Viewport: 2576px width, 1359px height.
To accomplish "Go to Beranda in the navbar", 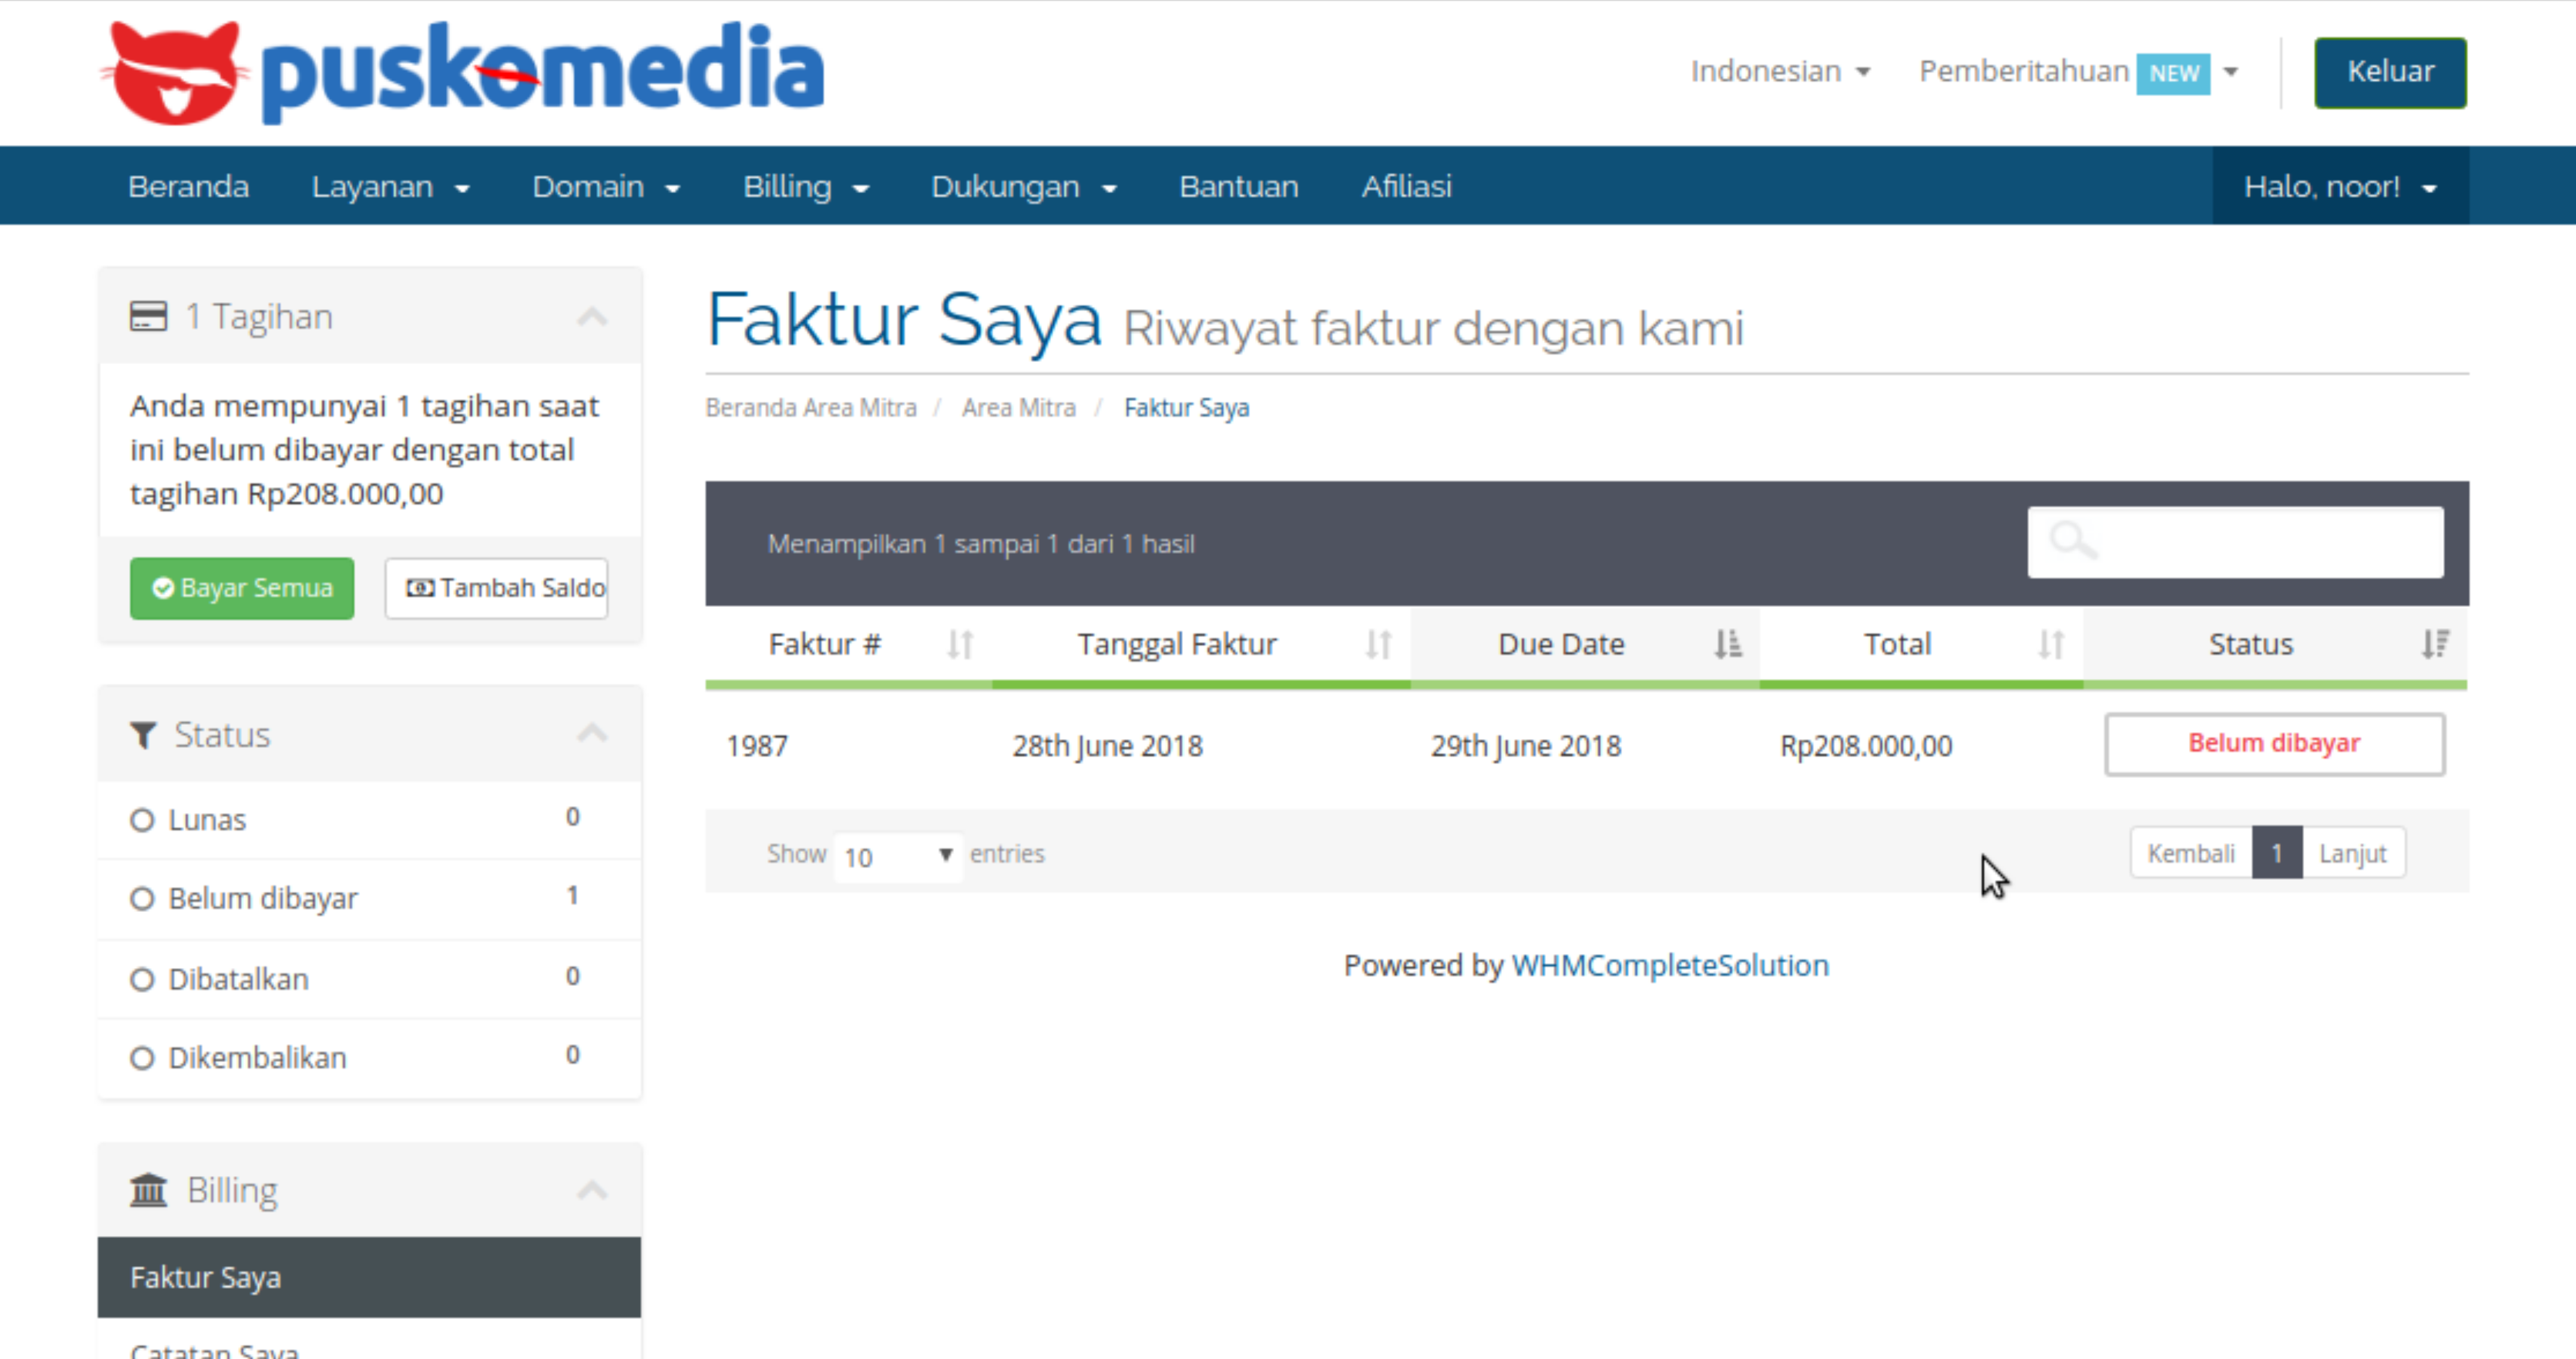I will [x=188, y=186].
